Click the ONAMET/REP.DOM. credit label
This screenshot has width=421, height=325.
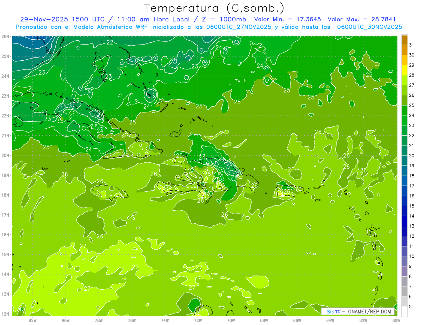(x=370, y=311)
